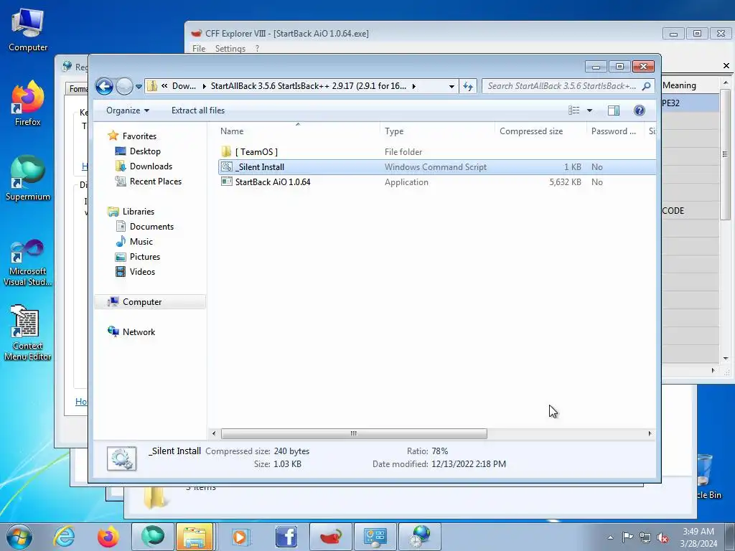Click the muted volume tray icon
Image resolution: width=735 pixels, height=551 pixels.
click(663, 537)
